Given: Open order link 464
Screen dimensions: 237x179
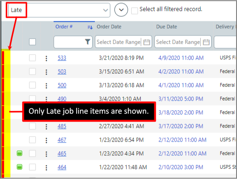Looking at the screenshot, I should [x=62, y=167].
